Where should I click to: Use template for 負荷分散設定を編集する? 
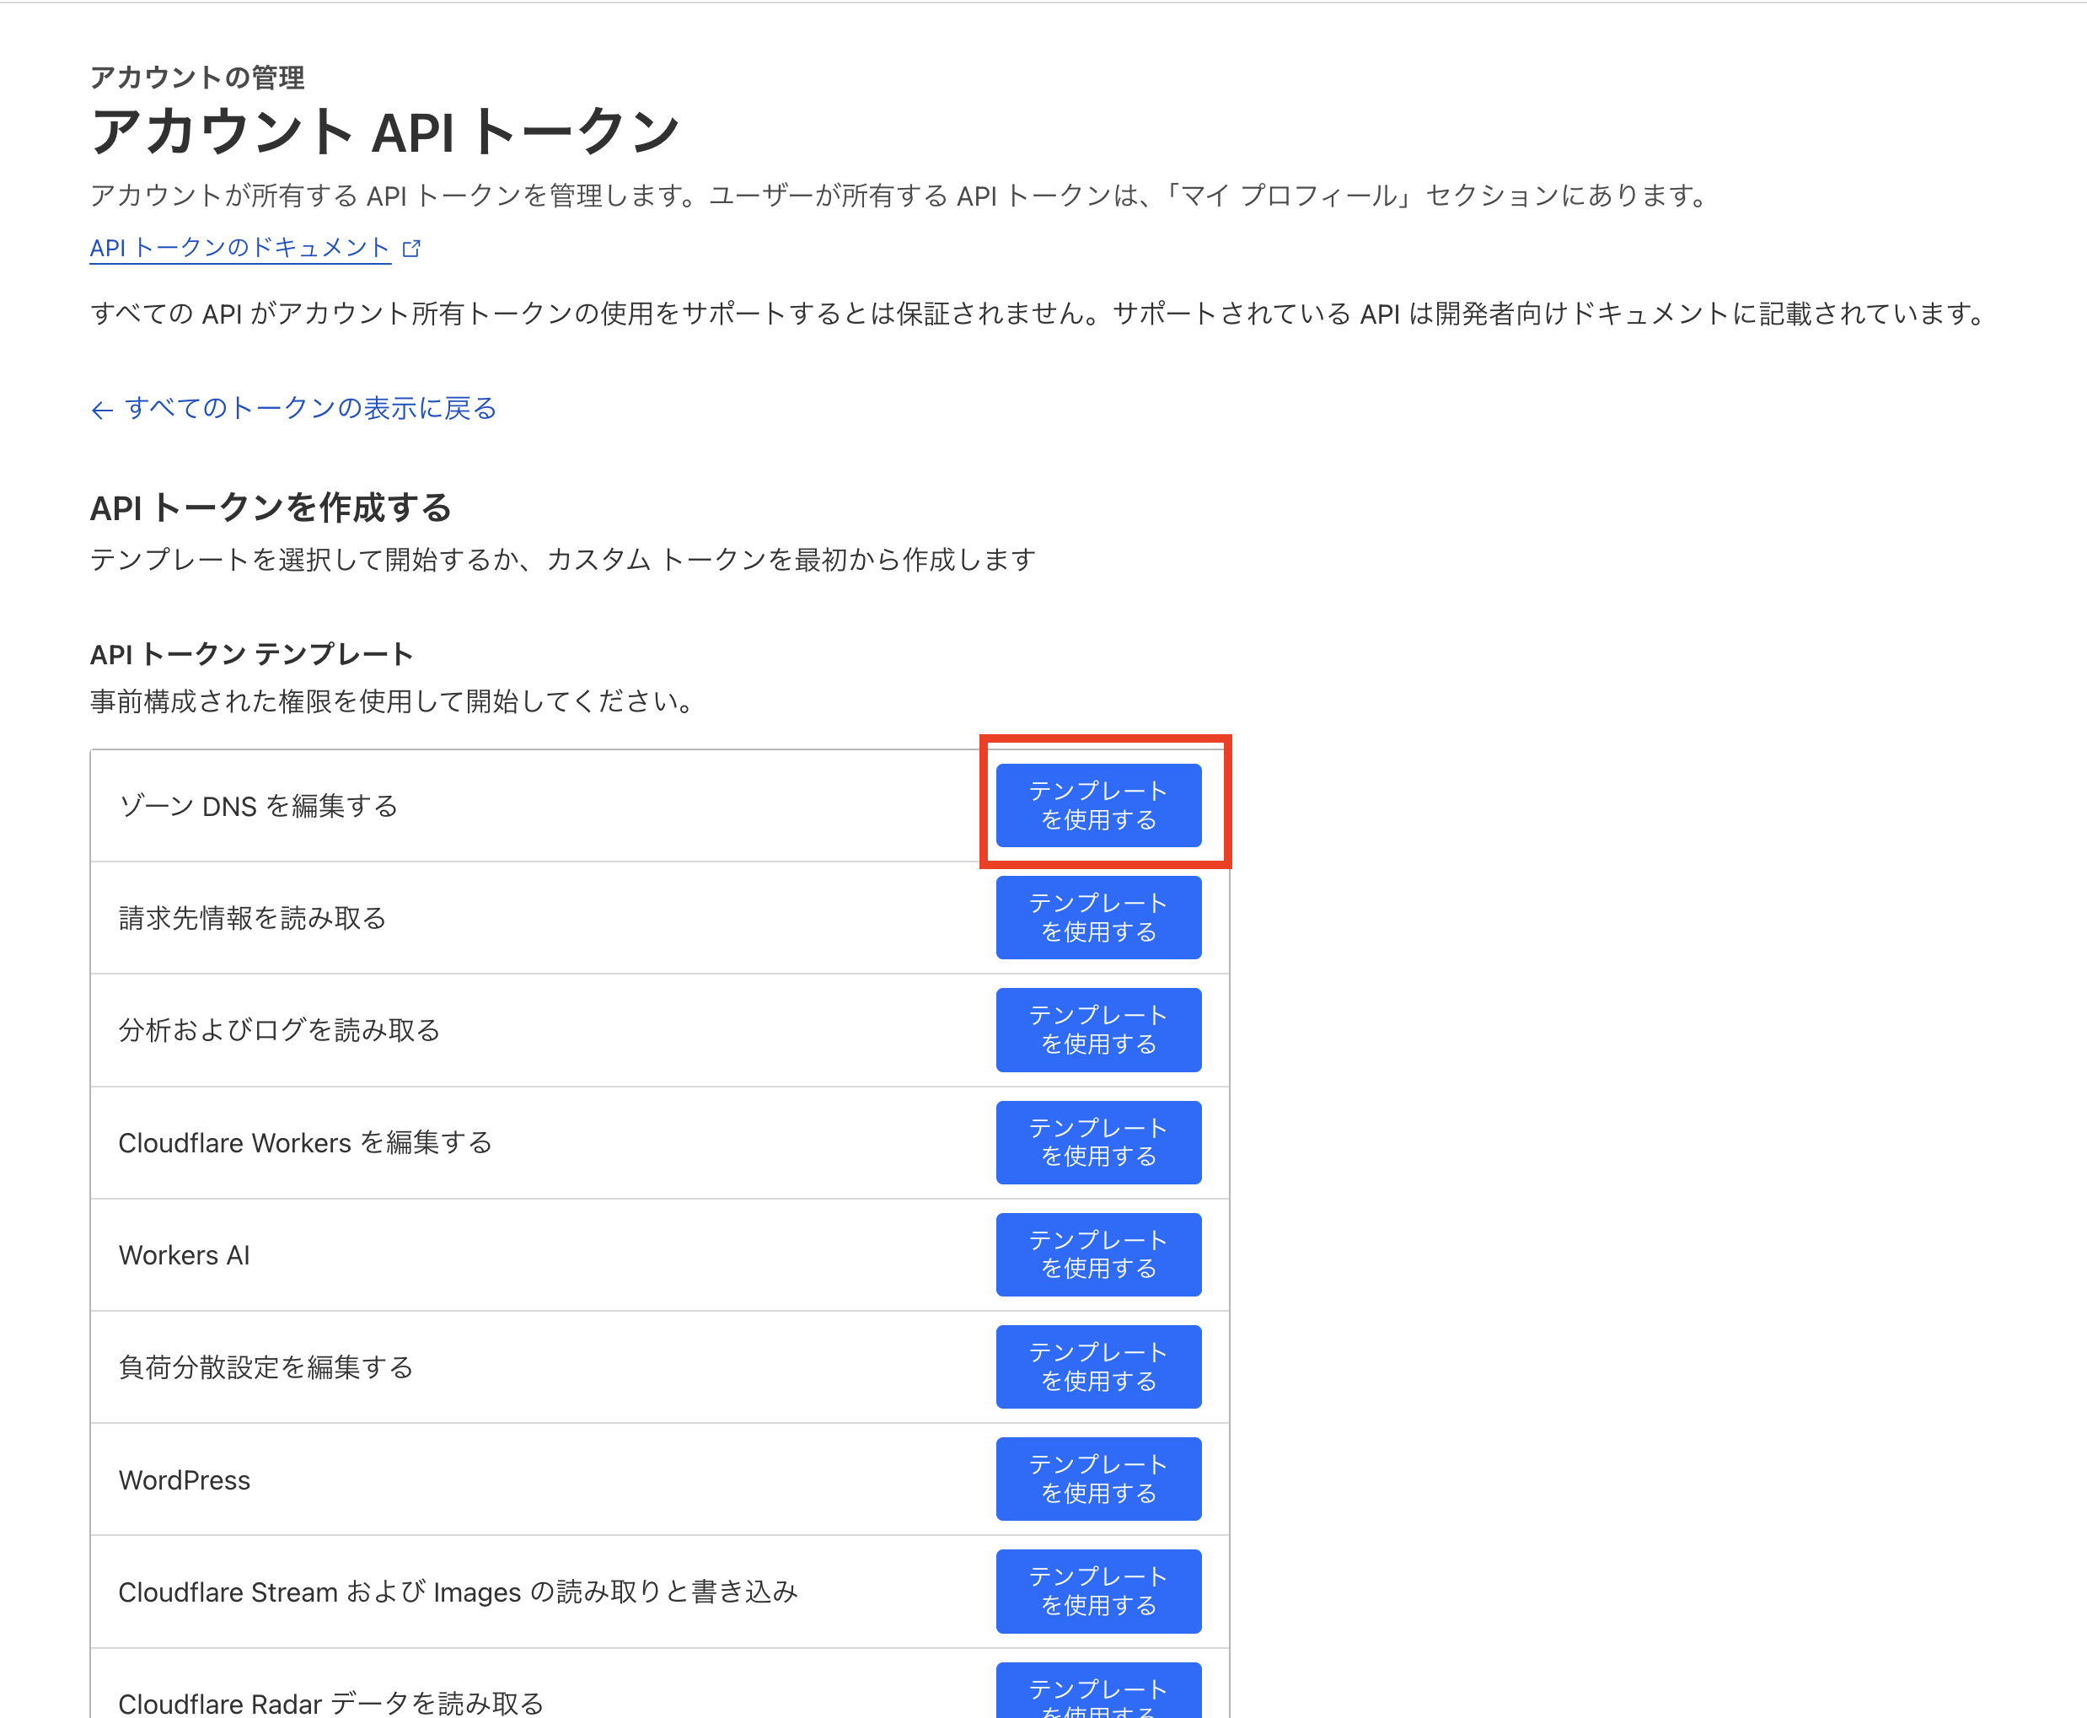[x=1097, y=1366]
